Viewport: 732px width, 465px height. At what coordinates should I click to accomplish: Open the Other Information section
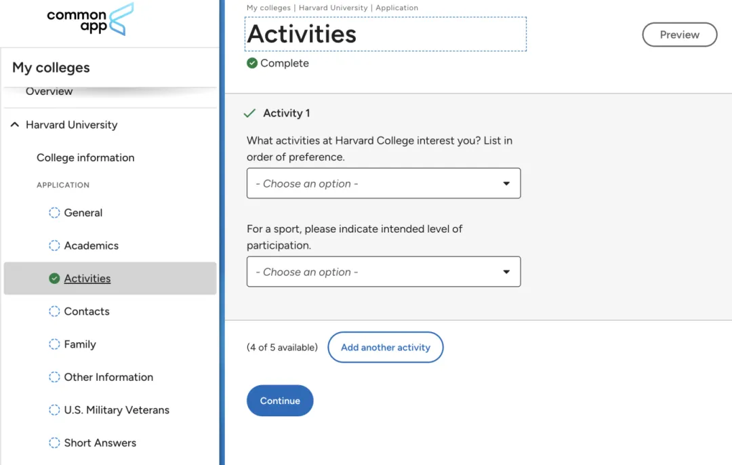click(x=108, y=377)
